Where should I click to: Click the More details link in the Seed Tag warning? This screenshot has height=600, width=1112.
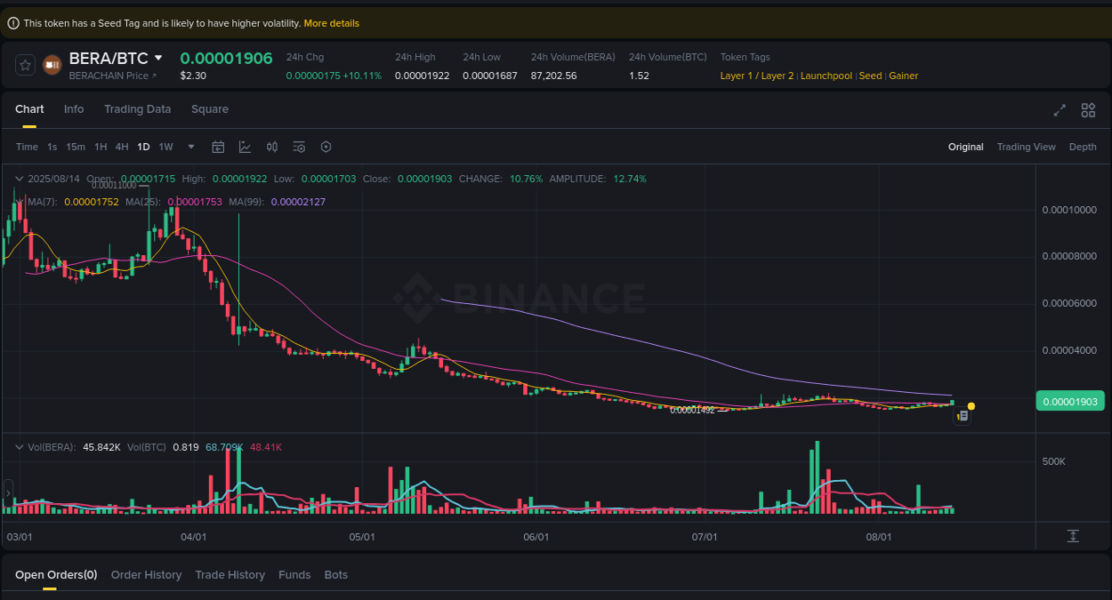pyautogui.click(x=332, y=23)
